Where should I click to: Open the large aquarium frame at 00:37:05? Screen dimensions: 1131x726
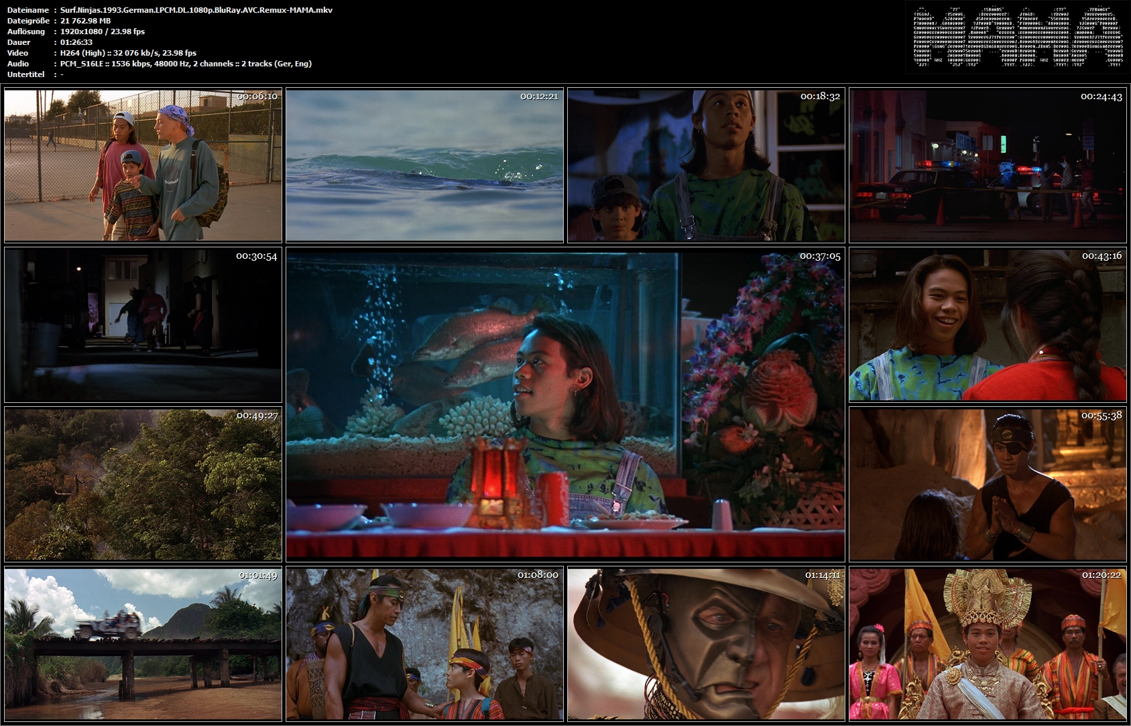click(x=565, y=404)
